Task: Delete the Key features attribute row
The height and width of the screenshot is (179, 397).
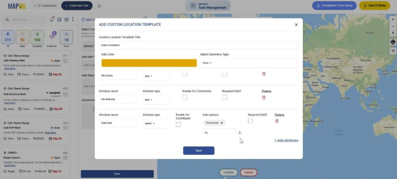Action: pyautogui.click(x=264, y=97)
